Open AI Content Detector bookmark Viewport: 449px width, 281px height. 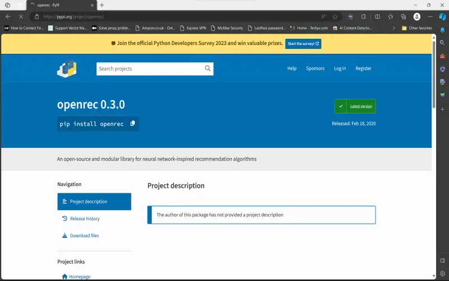pos(352,28)
